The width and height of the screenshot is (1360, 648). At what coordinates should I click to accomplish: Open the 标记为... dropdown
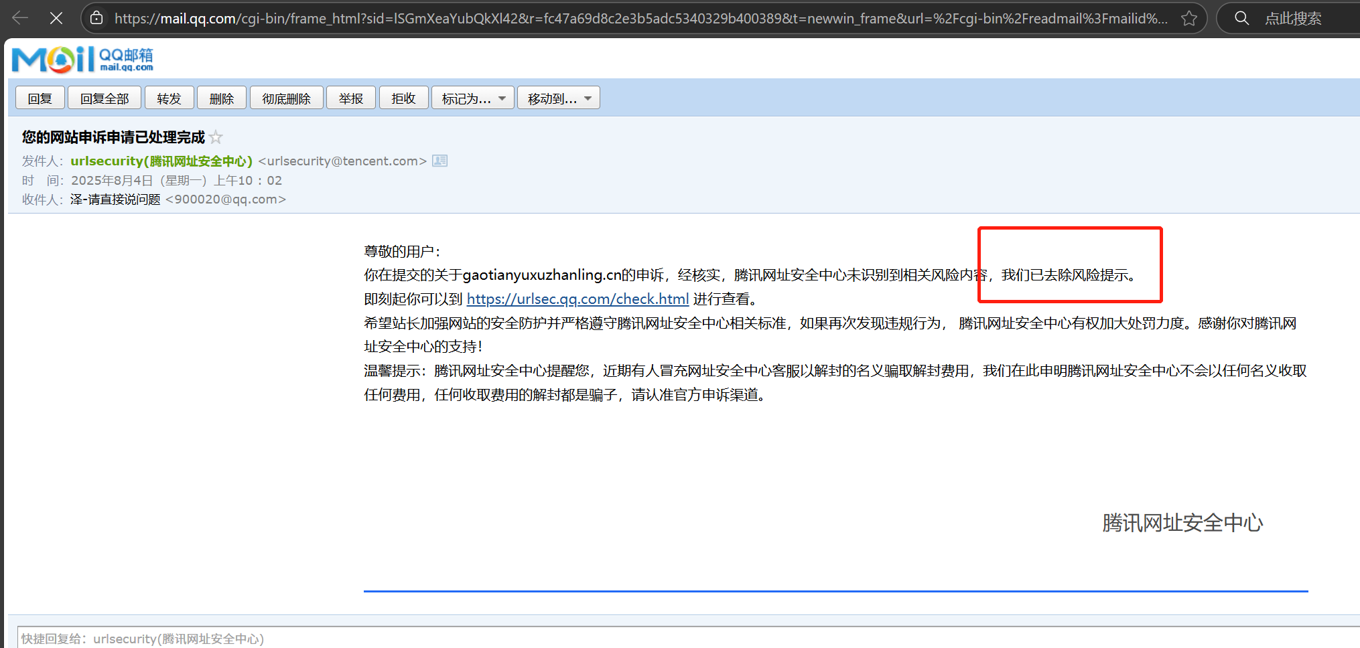[x=473, y=98]
